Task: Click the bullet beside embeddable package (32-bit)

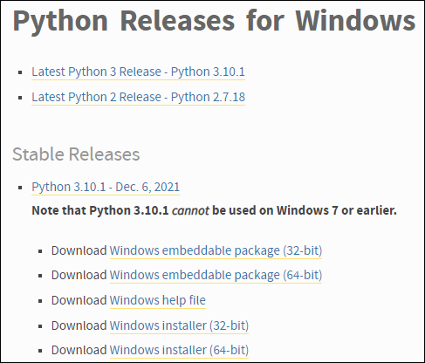Action: coord(40,251)
